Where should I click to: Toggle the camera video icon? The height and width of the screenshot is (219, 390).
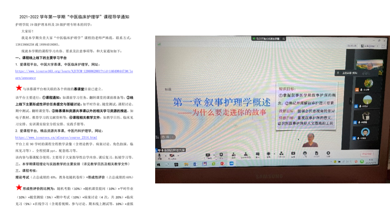[172, 156]
